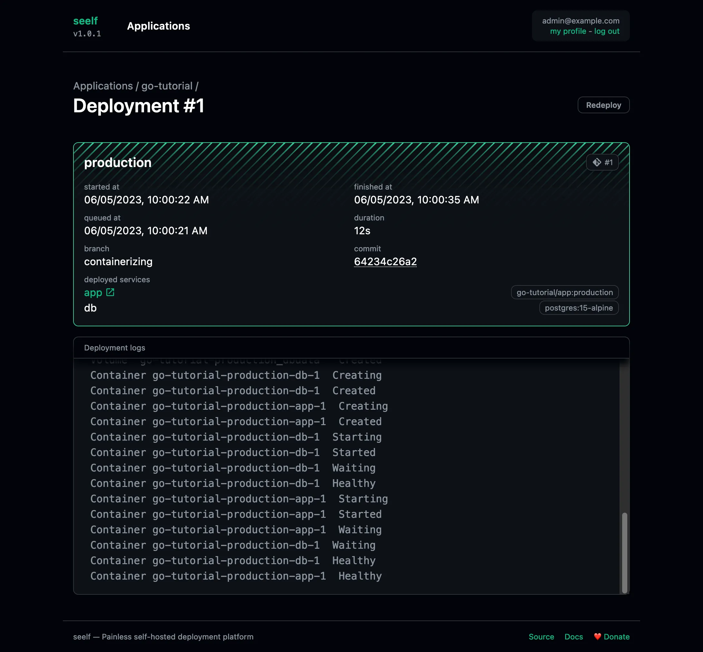Click the admin@example.com account label
The width and height of the screenshot is (703, 652).
click(581, 21)
